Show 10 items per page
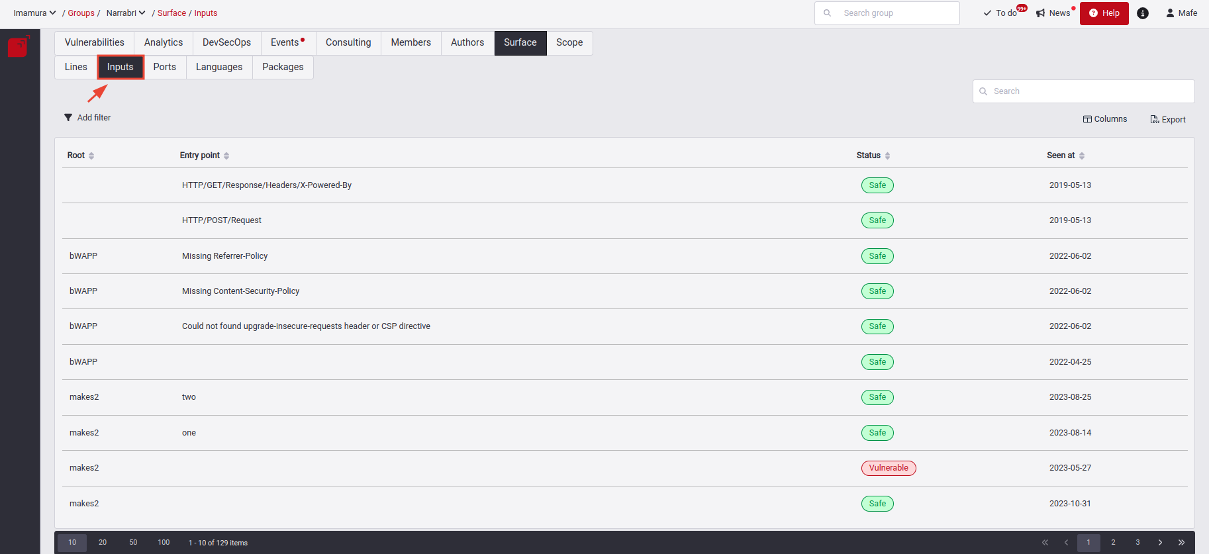This screenshot has height=554, width=1209. (72, 543)
